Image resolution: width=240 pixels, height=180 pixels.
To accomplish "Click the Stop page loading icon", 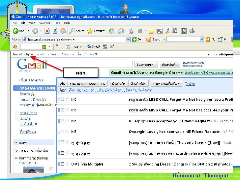I will pyautogui.click(x=47, y=31).
